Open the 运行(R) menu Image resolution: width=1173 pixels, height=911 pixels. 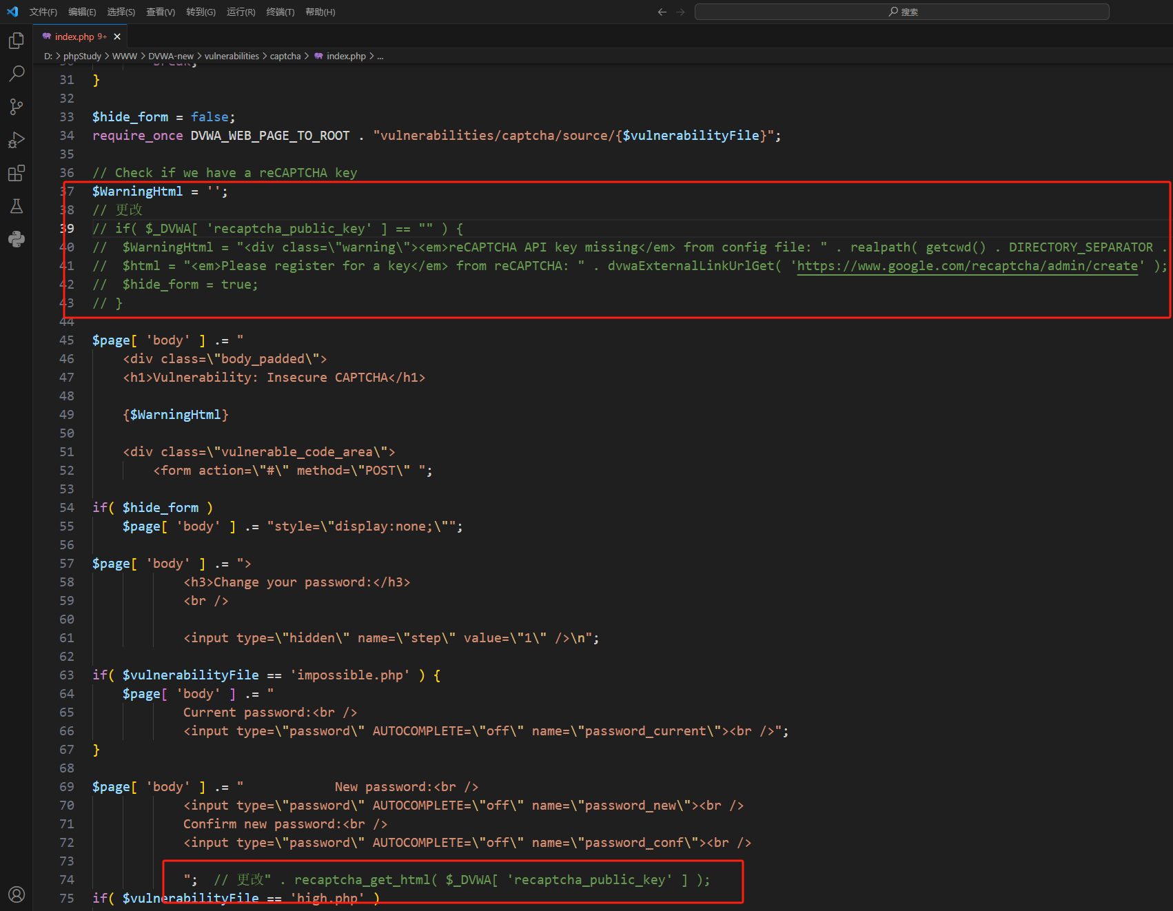click(x=241, y=12)
